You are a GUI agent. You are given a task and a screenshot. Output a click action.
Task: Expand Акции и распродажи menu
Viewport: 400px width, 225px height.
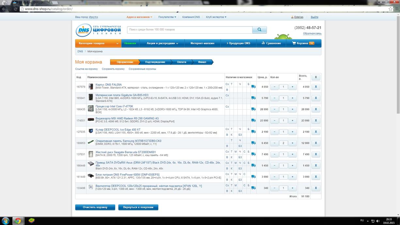162,43
